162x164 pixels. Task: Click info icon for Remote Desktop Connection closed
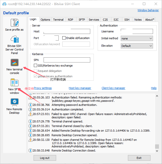pyautogui.click(x=31, y=150)
